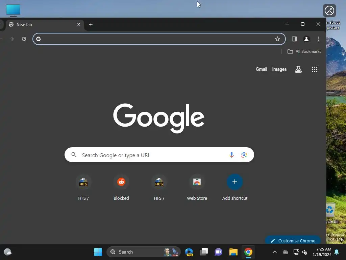Click the forward navigation arrow

point(12,39)
